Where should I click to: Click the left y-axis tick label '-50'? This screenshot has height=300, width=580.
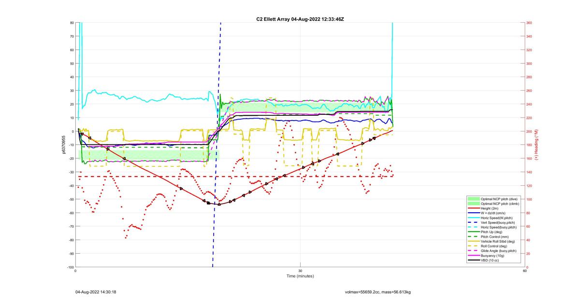coord(72,199)
